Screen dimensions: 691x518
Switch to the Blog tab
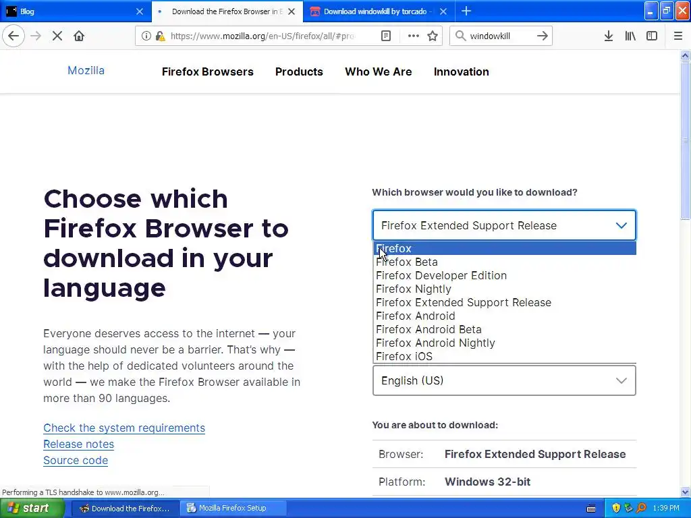point(76,11)
